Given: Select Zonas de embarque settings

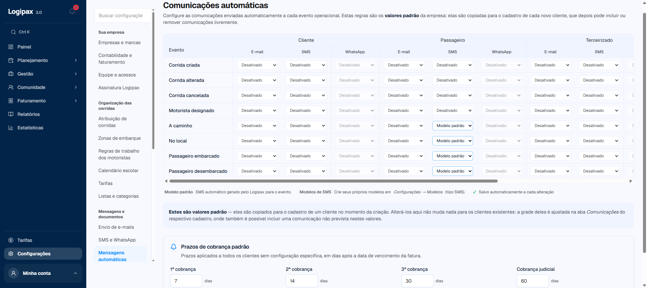Looking at the screenshot, I should [120, 138].
